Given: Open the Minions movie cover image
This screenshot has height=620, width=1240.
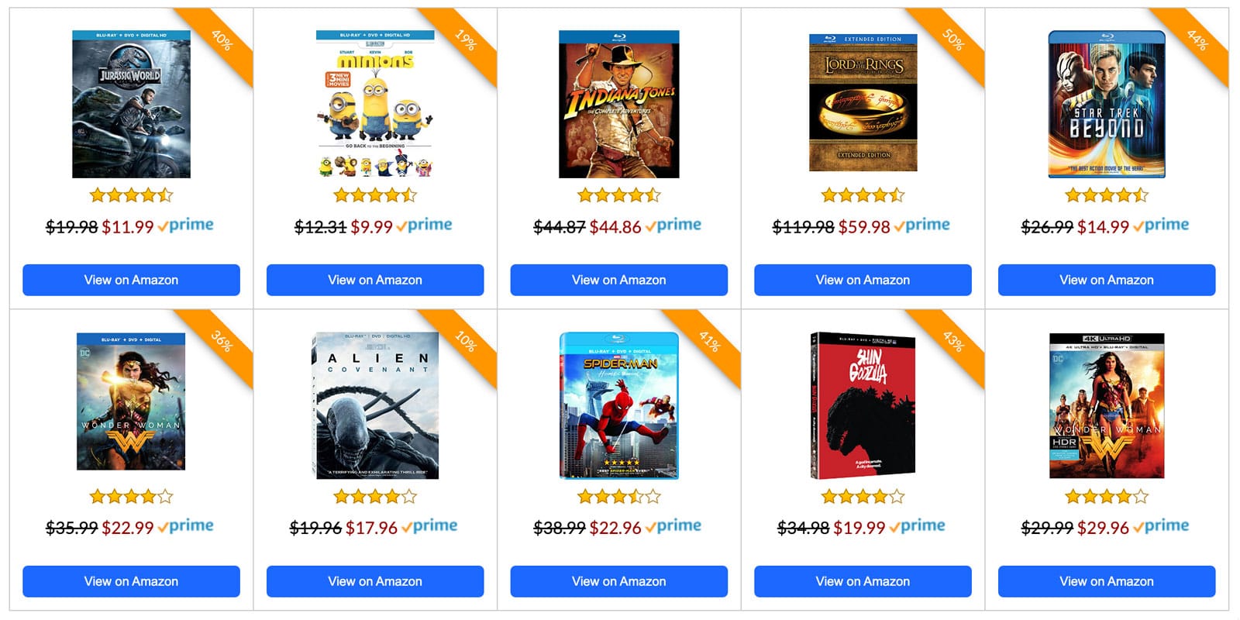Looking at the screenshot, I should (x=375, y=105).
